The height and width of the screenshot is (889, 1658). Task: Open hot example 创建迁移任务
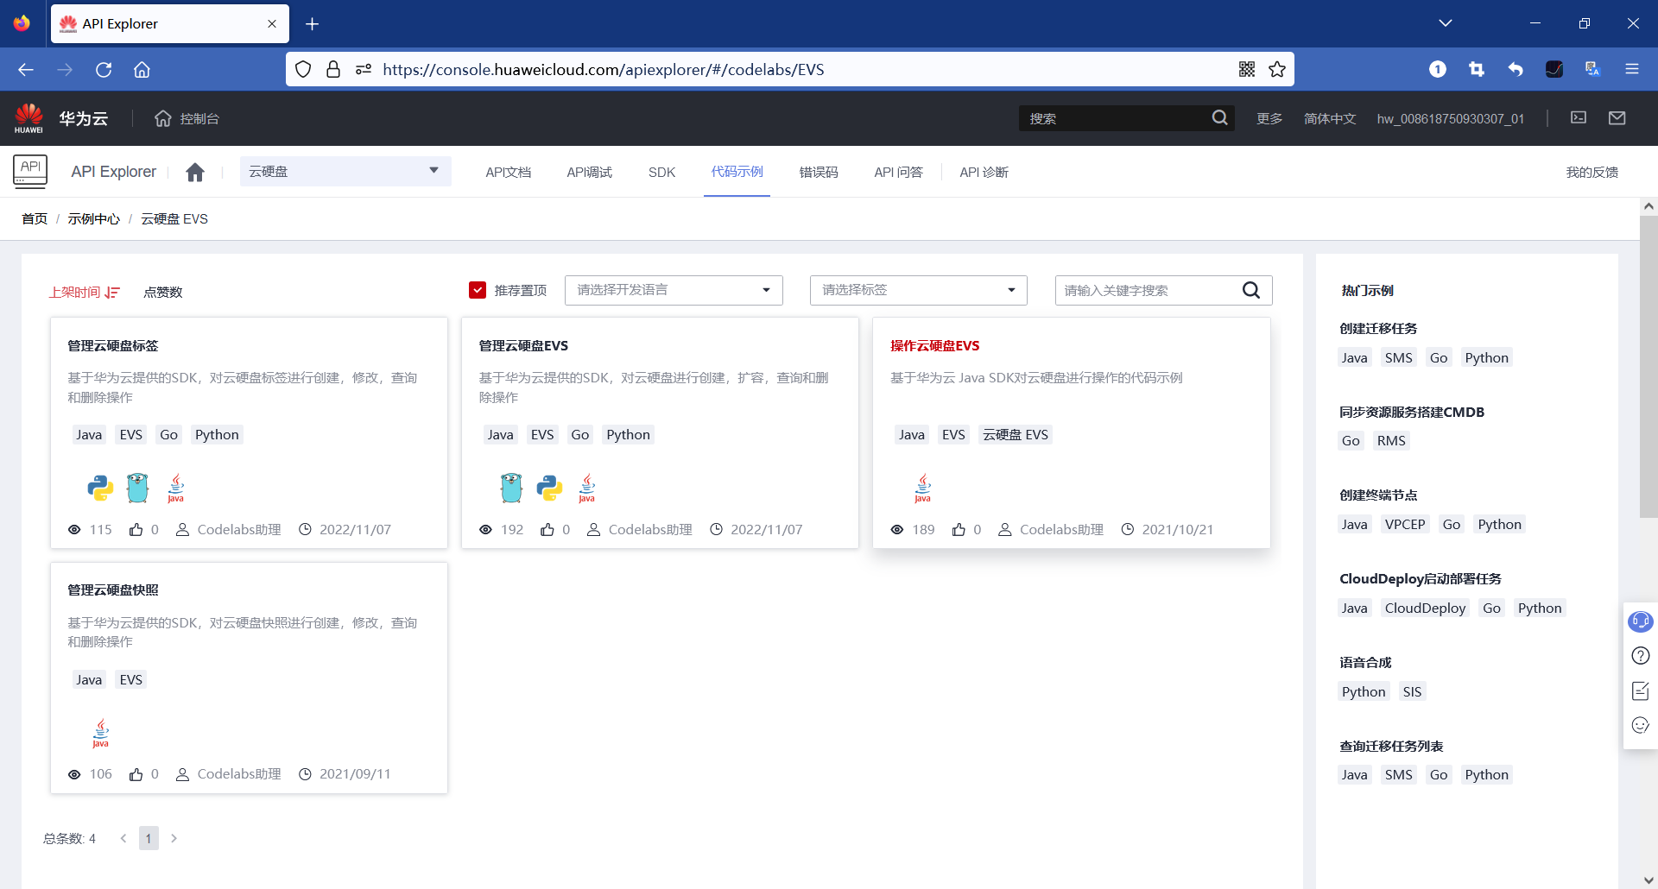click(x=1379, y=328)
